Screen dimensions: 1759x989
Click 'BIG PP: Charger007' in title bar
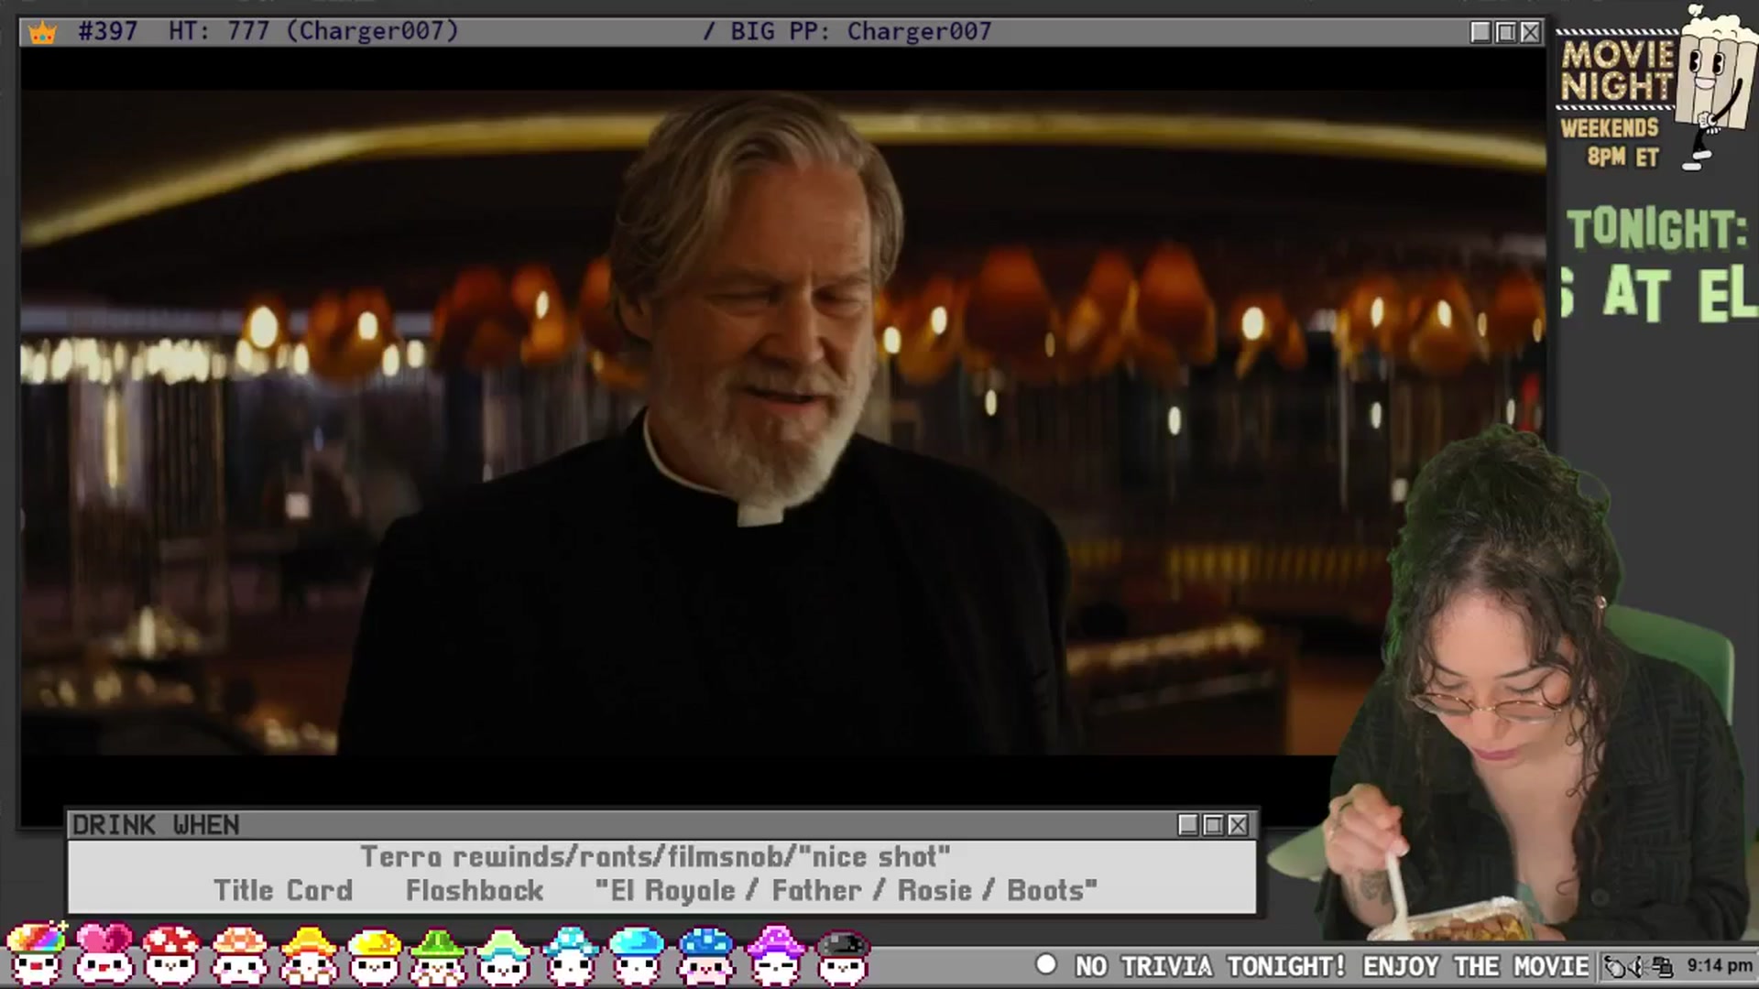pyautogui.click(x=860, y=32)
